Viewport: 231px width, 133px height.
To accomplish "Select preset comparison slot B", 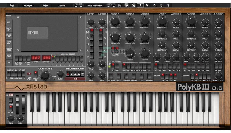I will point(154,5).
